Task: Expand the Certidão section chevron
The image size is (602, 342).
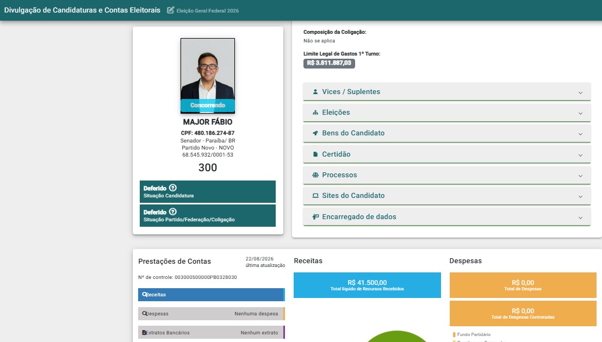Action: 580,155
